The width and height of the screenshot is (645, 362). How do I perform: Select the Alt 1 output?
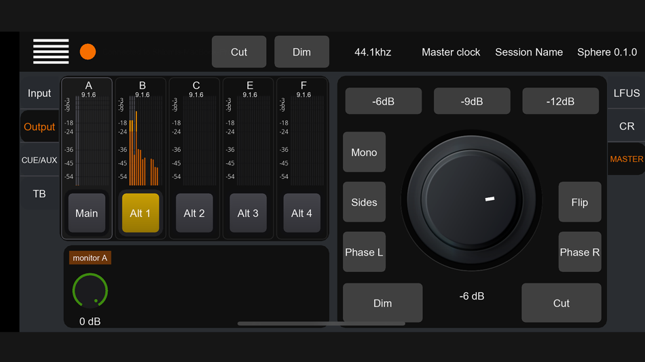click(141, 213)
